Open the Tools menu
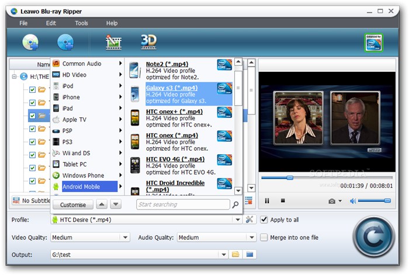This screenshot has height=275, width=409. [81, 23]
